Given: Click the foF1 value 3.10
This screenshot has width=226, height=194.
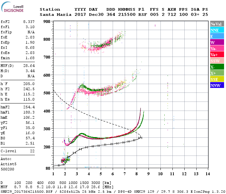Looking at the screenshot, I should (30, 27).
